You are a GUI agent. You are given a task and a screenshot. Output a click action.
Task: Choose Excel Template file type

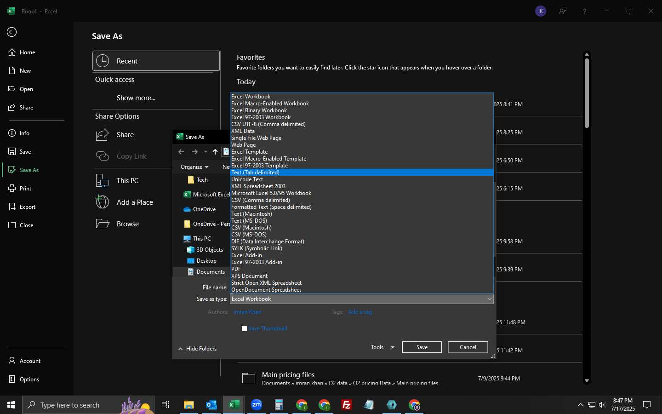(362, 152)
